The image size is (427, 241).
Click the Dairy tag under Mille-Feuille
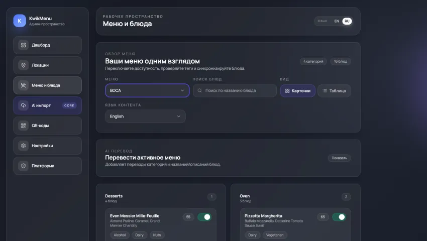pyautogui.click(x=139, y=235)
